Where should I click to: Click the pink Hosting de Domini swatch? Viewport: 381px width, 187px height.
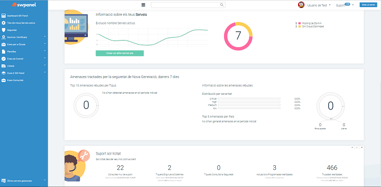click(300, 23)
